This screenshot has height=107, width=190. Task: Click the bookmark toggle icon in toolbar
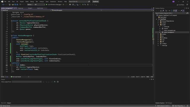(x=88, y=5)
